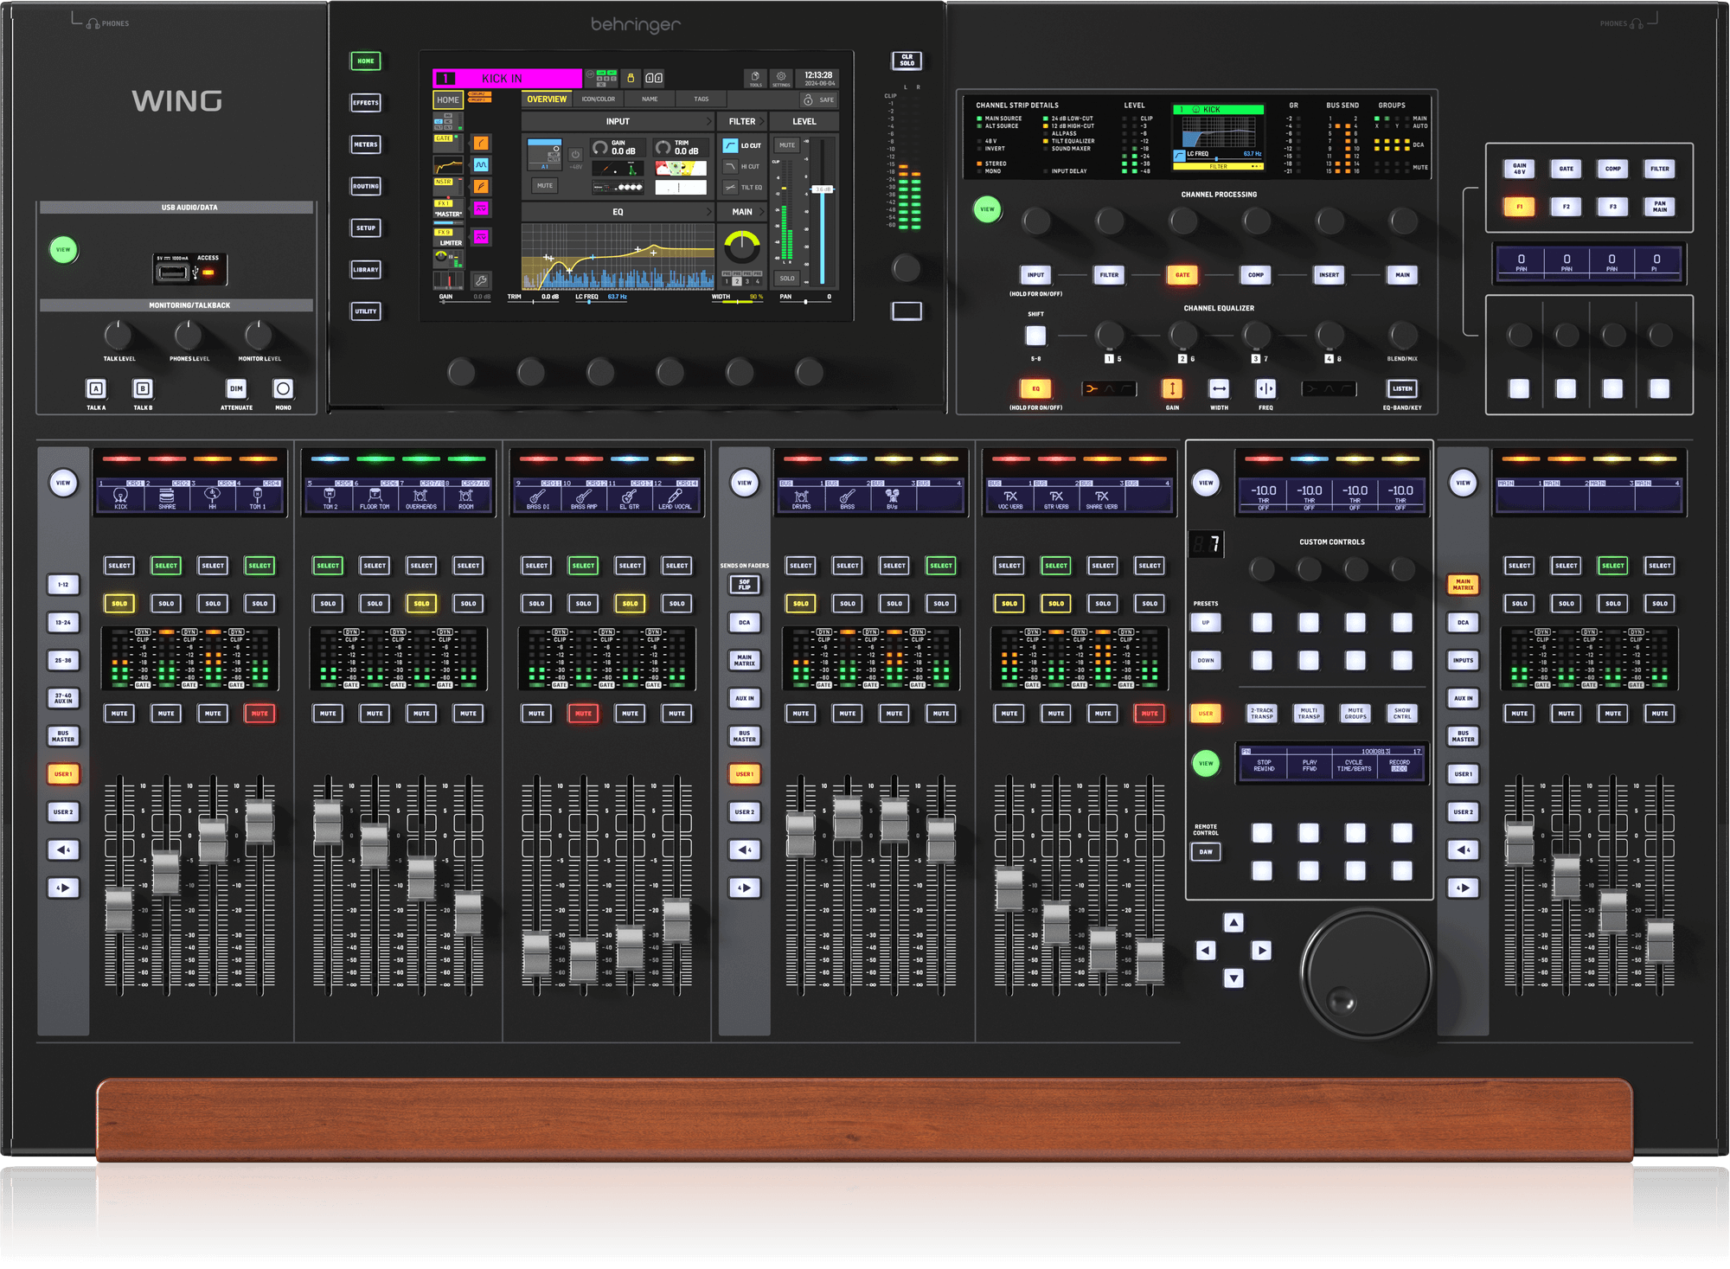Viewport: 1730px width, 1269px height.
Task: Open Tools on the main touchscreen
Action: 757,78
